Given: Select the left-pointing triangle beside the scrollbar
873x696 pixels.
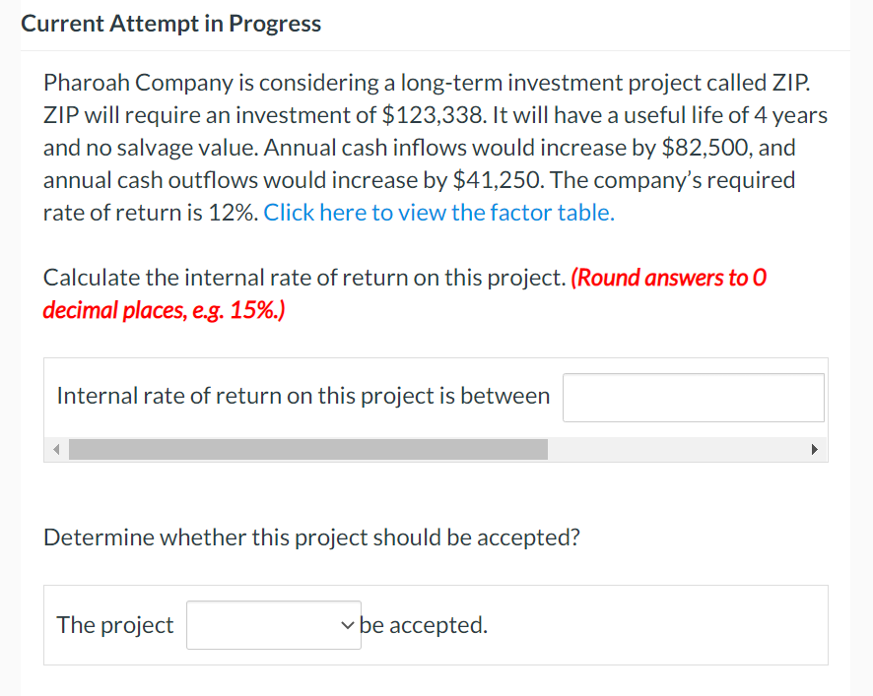Looking at the screenshot, I should pos(56,449).
